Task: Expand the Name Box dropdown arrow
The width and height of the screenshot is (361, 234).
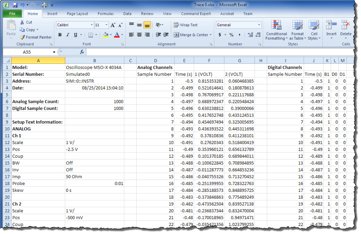Action: [54, 52]
